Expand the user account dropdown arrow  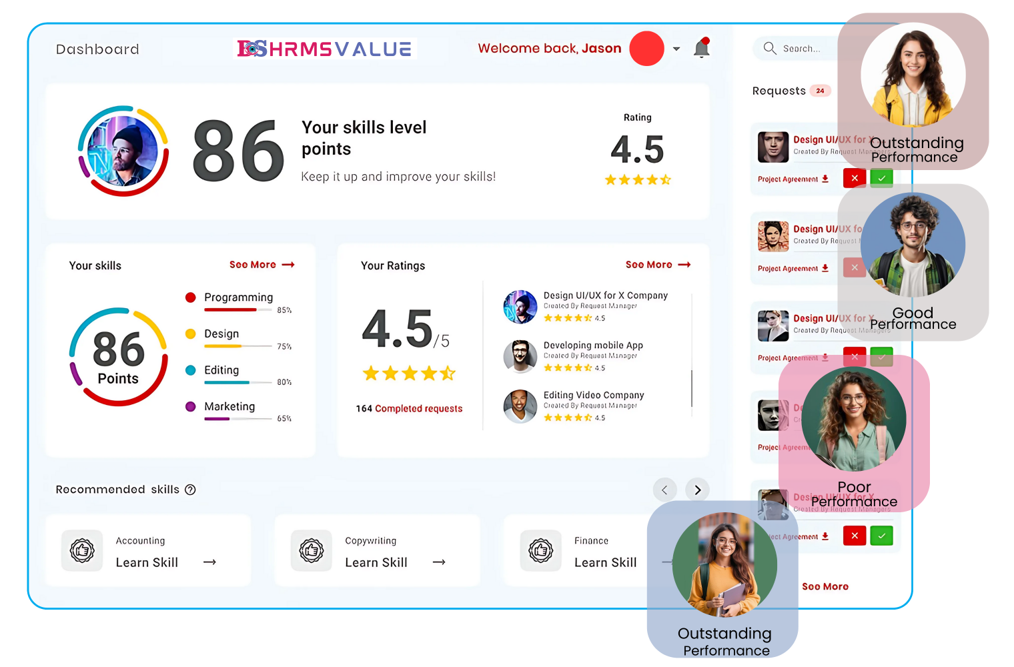click(x=676, y=49)
